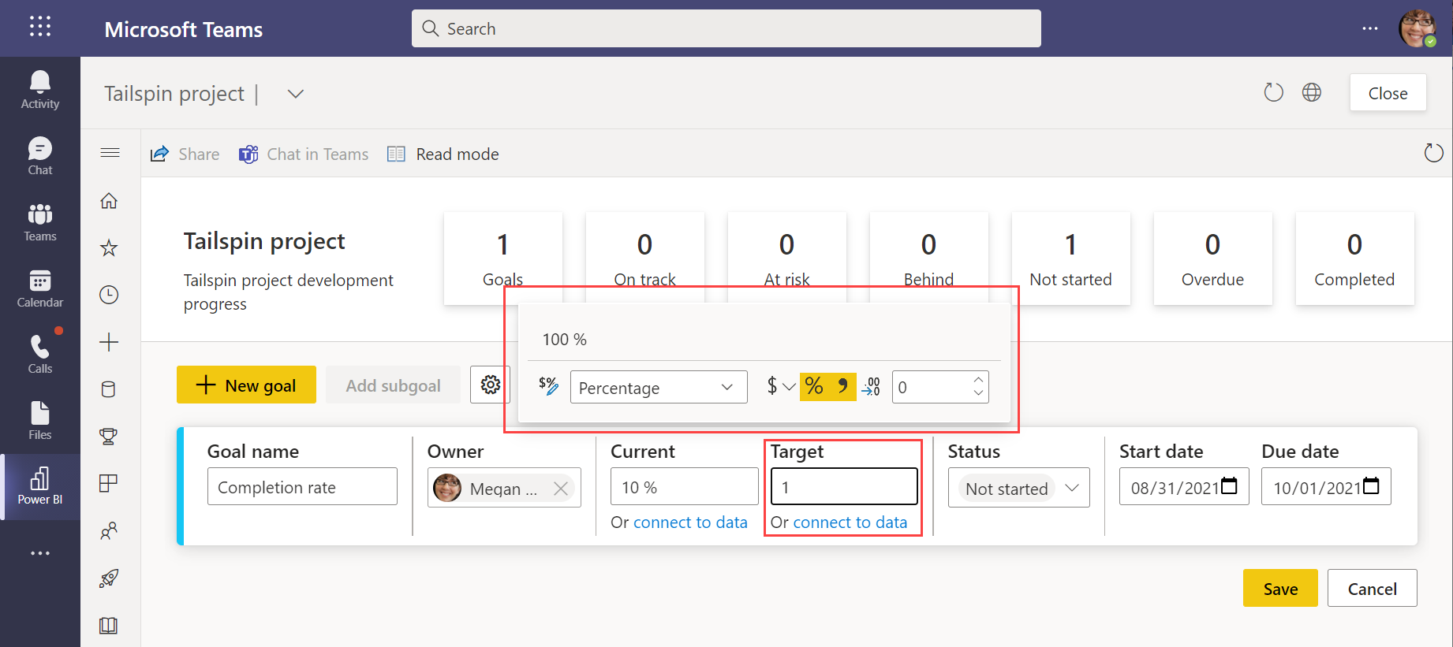This screenshot has width=1453, height=647.
Task: Click the scorecard description text
Action: [x=288, y=292]
